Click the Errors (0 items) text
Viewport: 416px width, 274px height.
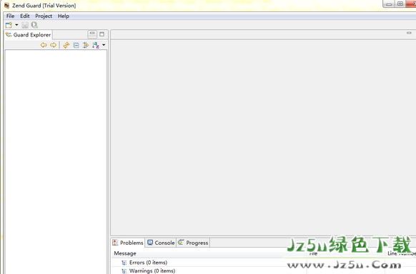(x=148, y=263)
